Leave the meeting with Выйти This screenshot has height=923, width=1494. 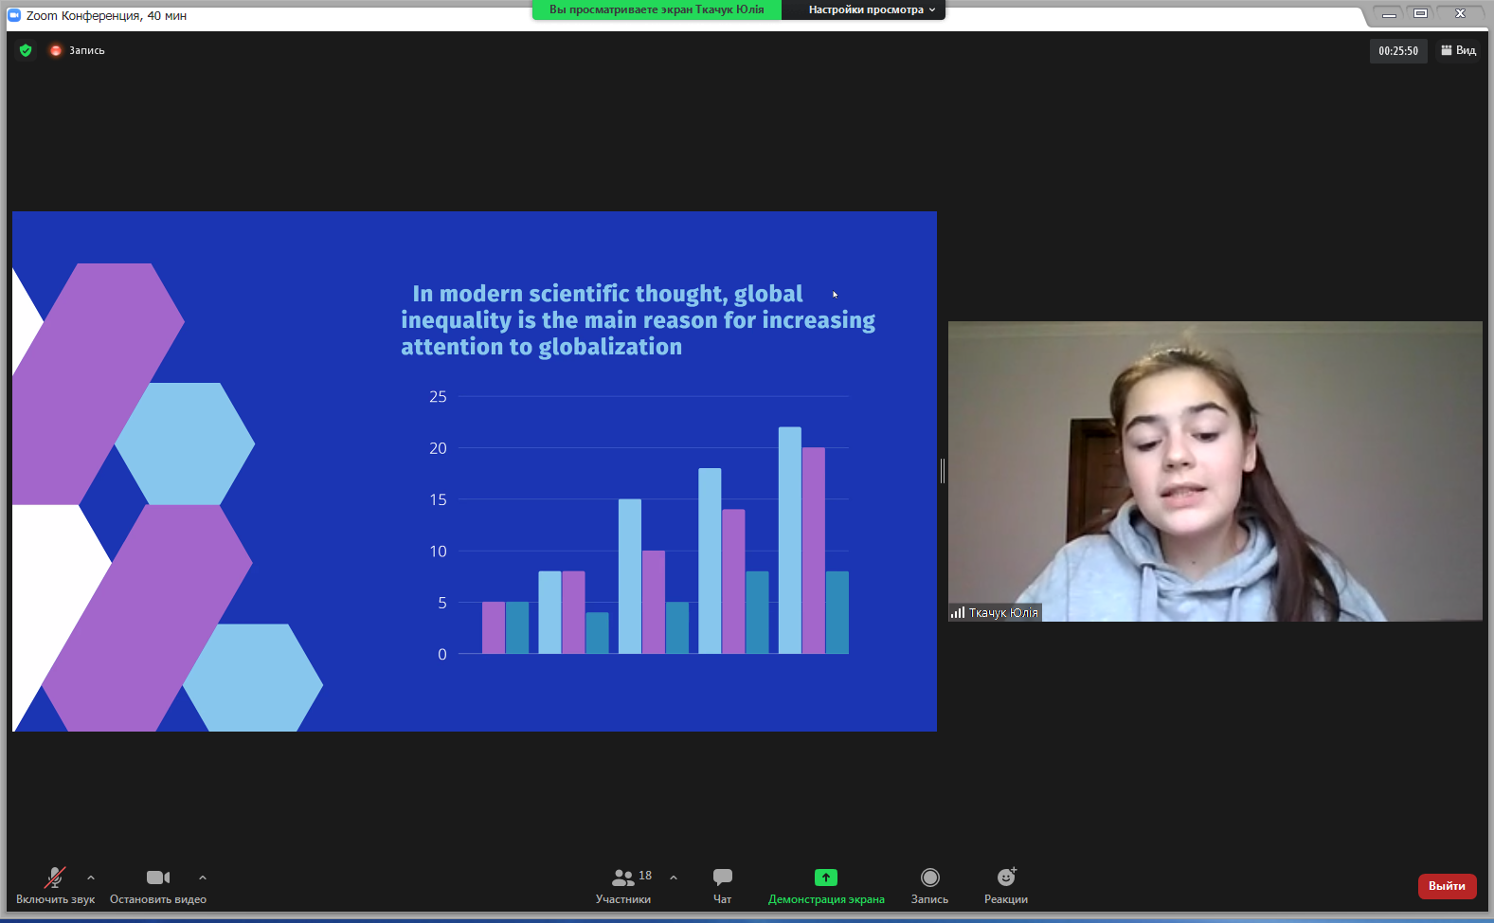[1447, 886]
